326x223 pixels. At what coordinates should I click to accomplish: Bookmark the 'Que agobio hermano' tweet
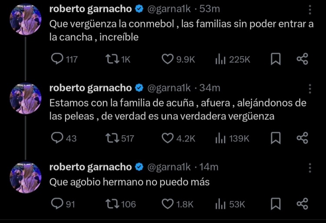click(x=276, y=203)
